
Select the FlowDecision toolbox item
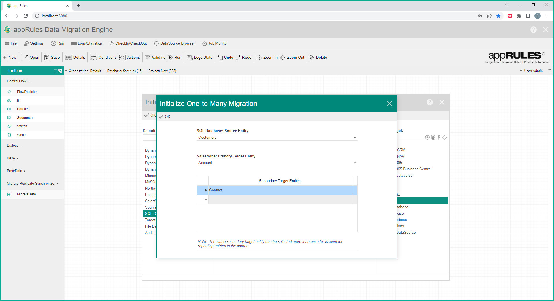pyautogui.click(x=27, y=92)
